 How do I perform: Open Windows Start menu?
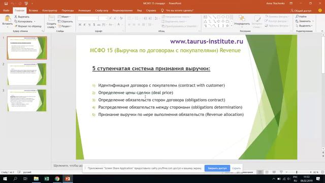click(5, 178)
